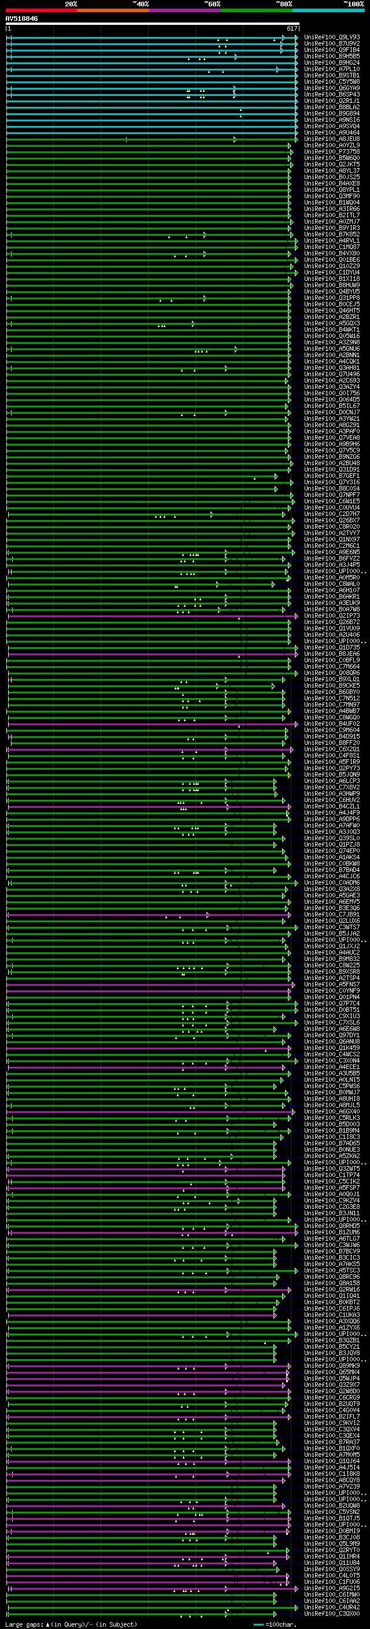The height and width of the screenshot is (1629, 370).
Task: Select hit label UniRef100_A0YZL9
Action: [332, 146]
